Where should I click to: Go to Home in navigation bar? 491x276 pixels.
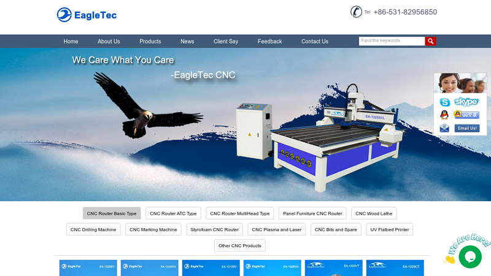(x=71, y=41)
